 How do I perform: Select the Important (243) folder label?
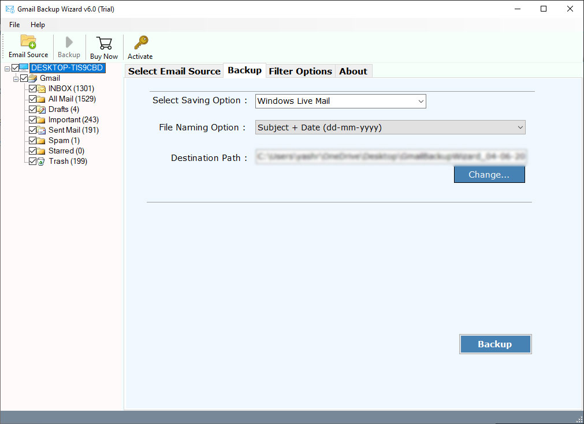[x=73, y=120]
